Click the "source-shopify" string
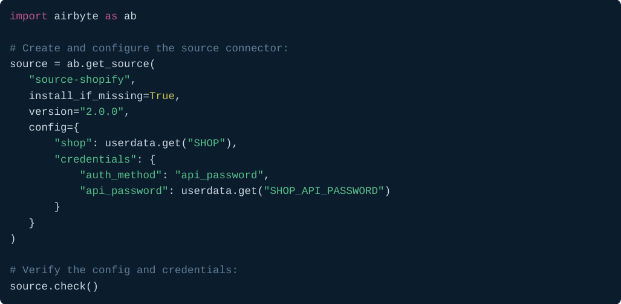This screenshot has height=304, width=621. pyautogui.click(x=79, y=80)
